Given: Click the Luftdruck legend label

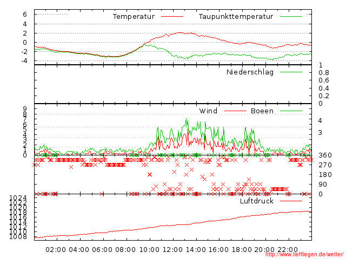Looking at the screenshot, I should click(x=257, y=201).
